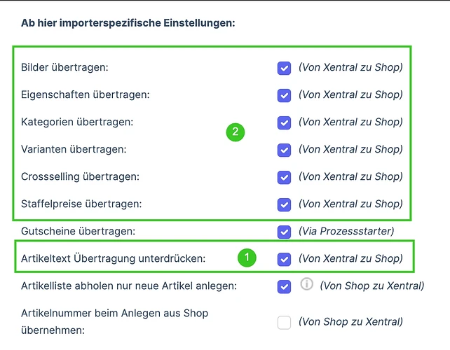Uncheck the Gutscheine übertragen checkbox
450x350 pixels.
coord(284,232)
